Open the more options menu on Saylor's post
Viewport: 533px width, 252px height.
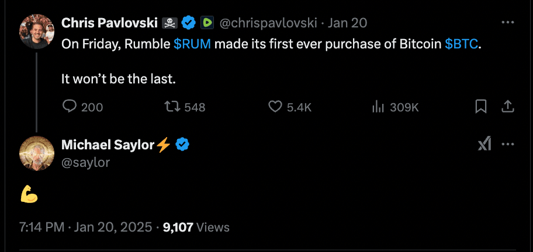508,144
